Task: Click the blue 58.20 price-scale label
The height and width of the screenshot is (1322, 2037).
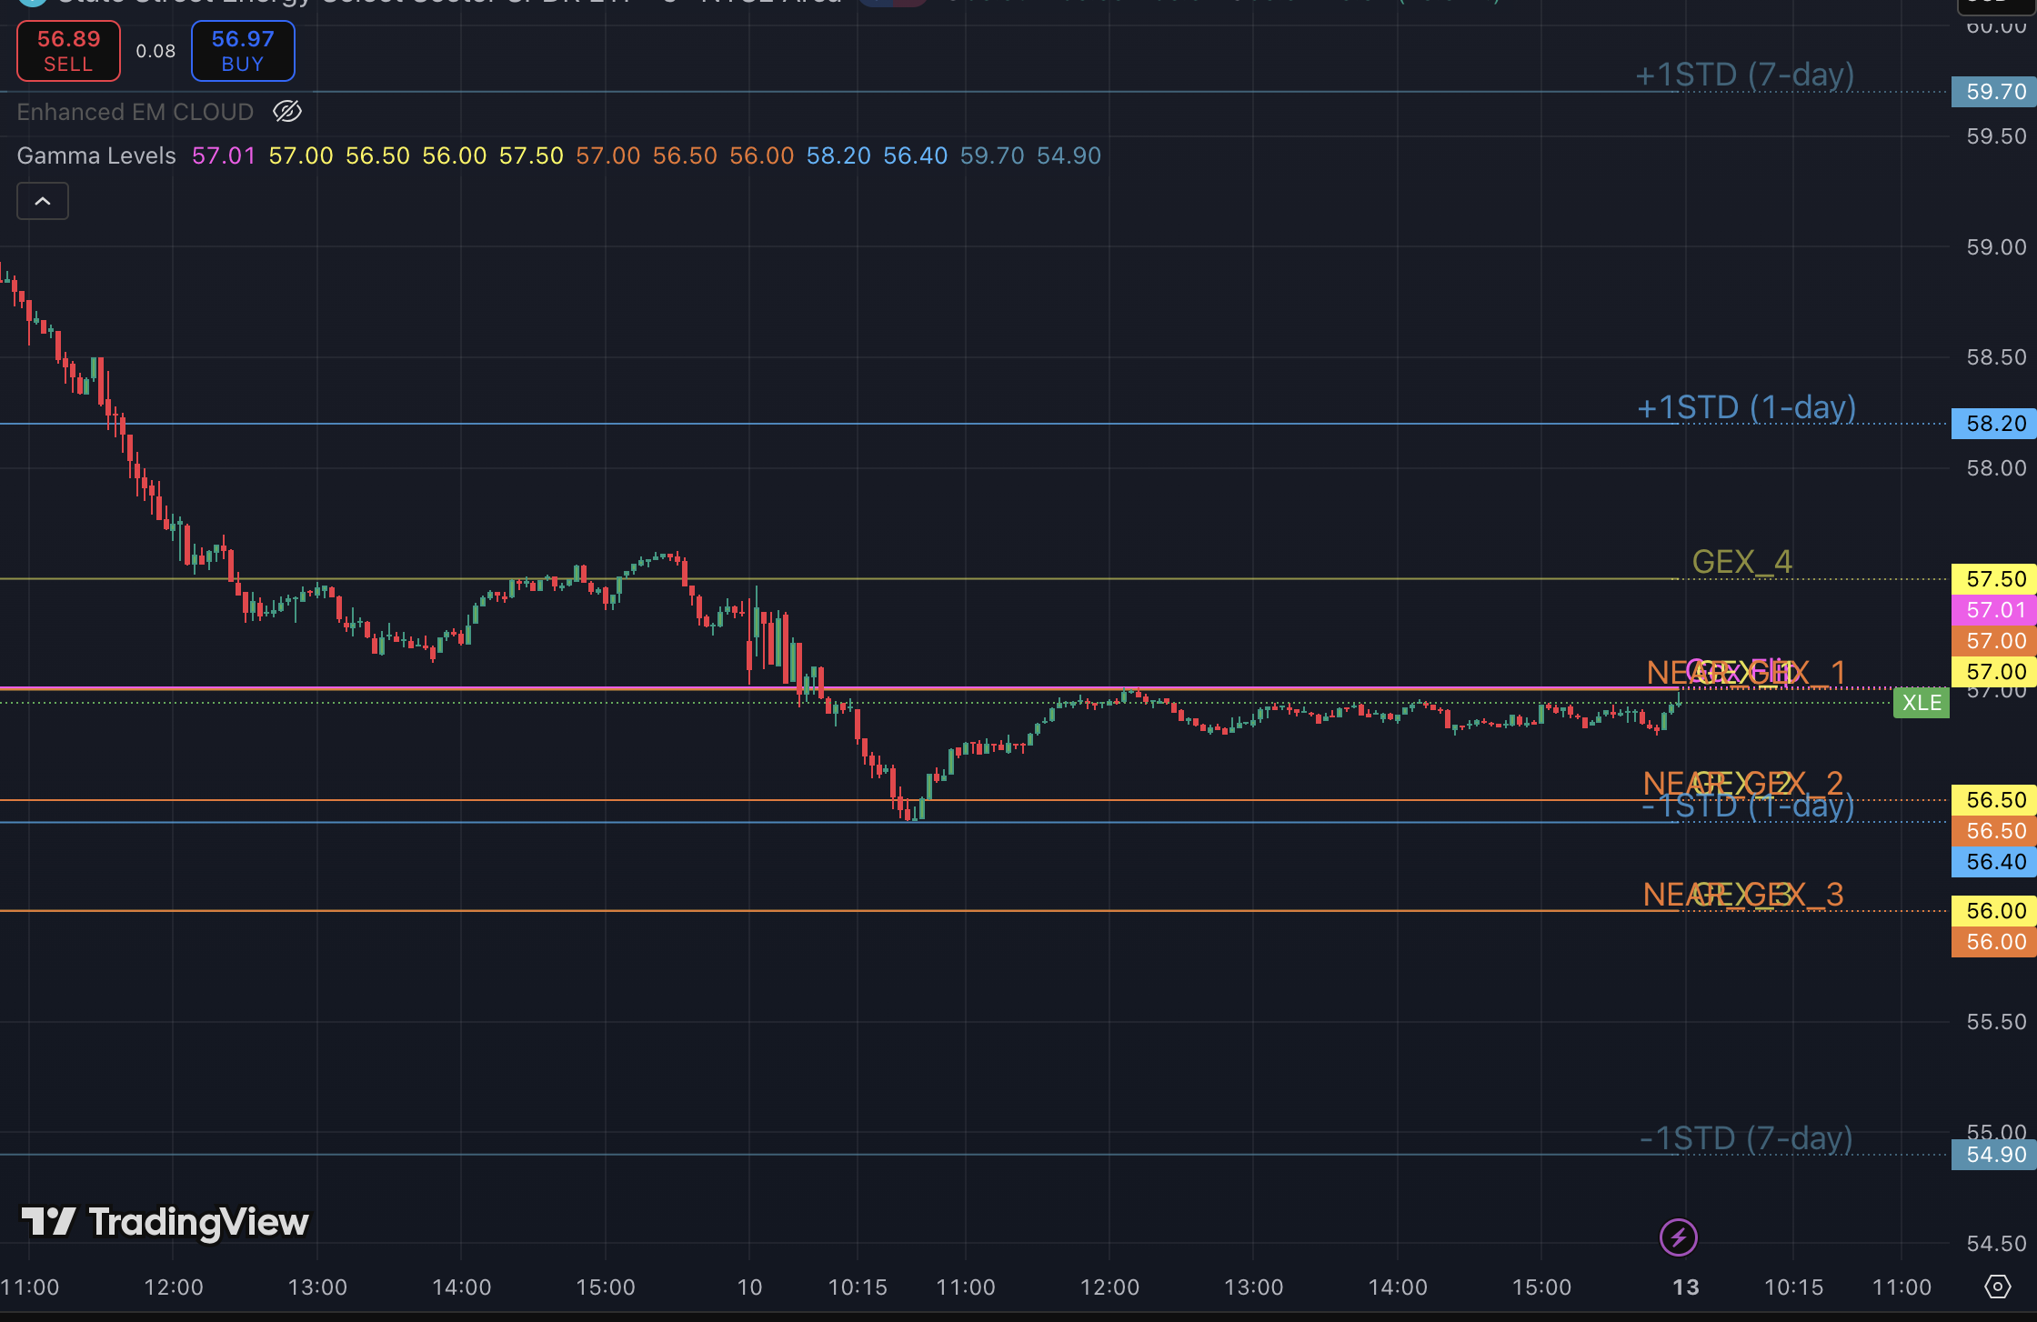Action: (1995, 424)
